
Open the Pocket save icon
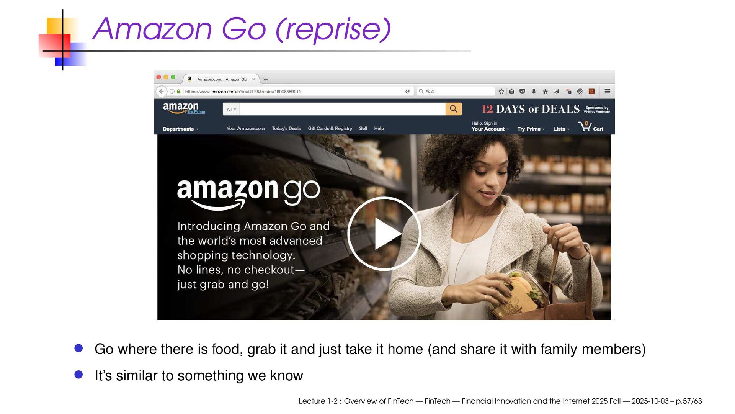522,92
